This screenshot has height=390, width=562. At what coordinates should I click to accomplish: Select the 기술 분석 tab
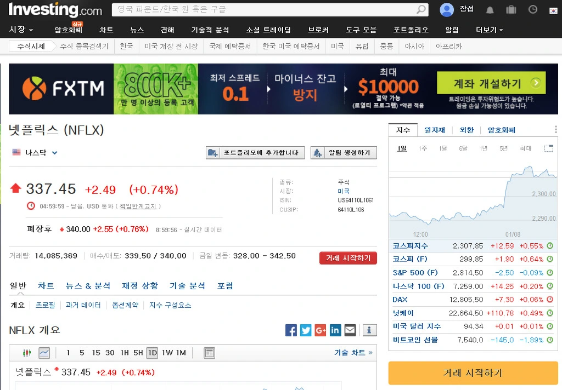(x=188, y=285)
